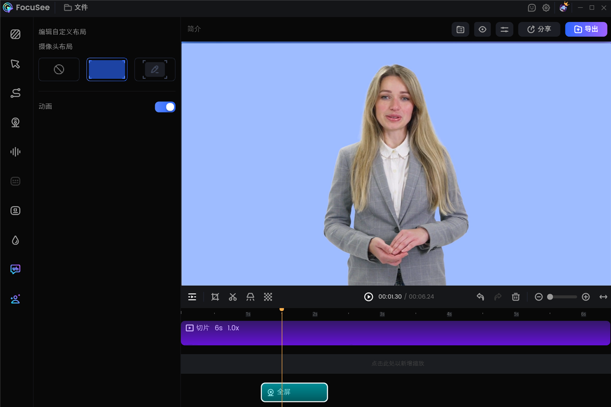The height and width of the screenshot is (407, 611).
Task: Undo the last action
Action: (480, 297)
